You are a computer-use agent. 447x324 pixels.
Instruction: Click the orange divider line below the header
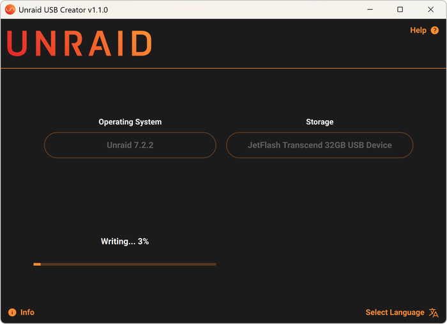point(223,68)
